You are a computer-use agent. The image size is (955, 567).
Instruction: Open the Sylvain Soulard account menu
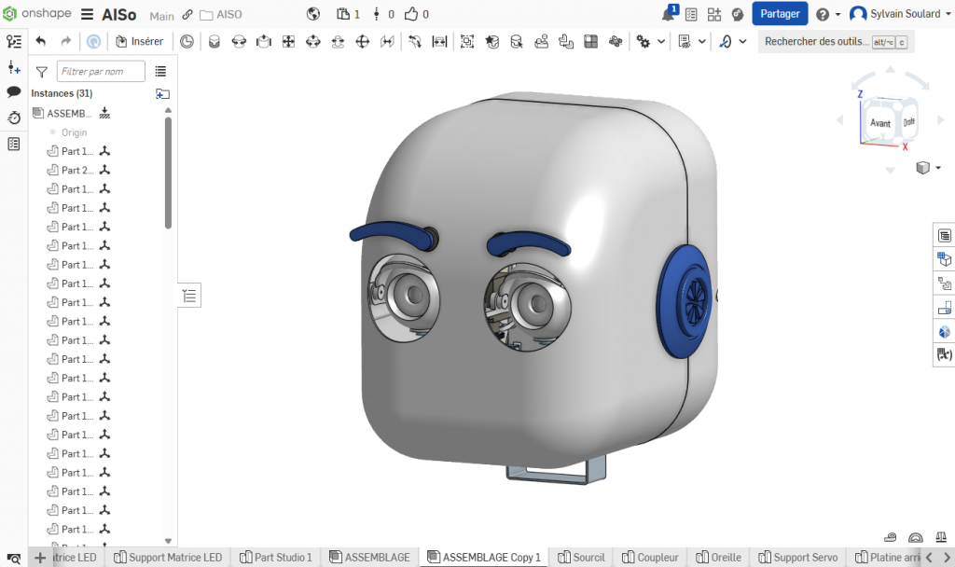(x=895, y=14)
